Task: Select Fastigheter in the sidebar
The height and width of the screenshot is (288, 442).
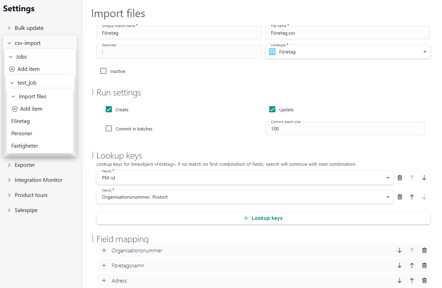Action: click(24, 146)
